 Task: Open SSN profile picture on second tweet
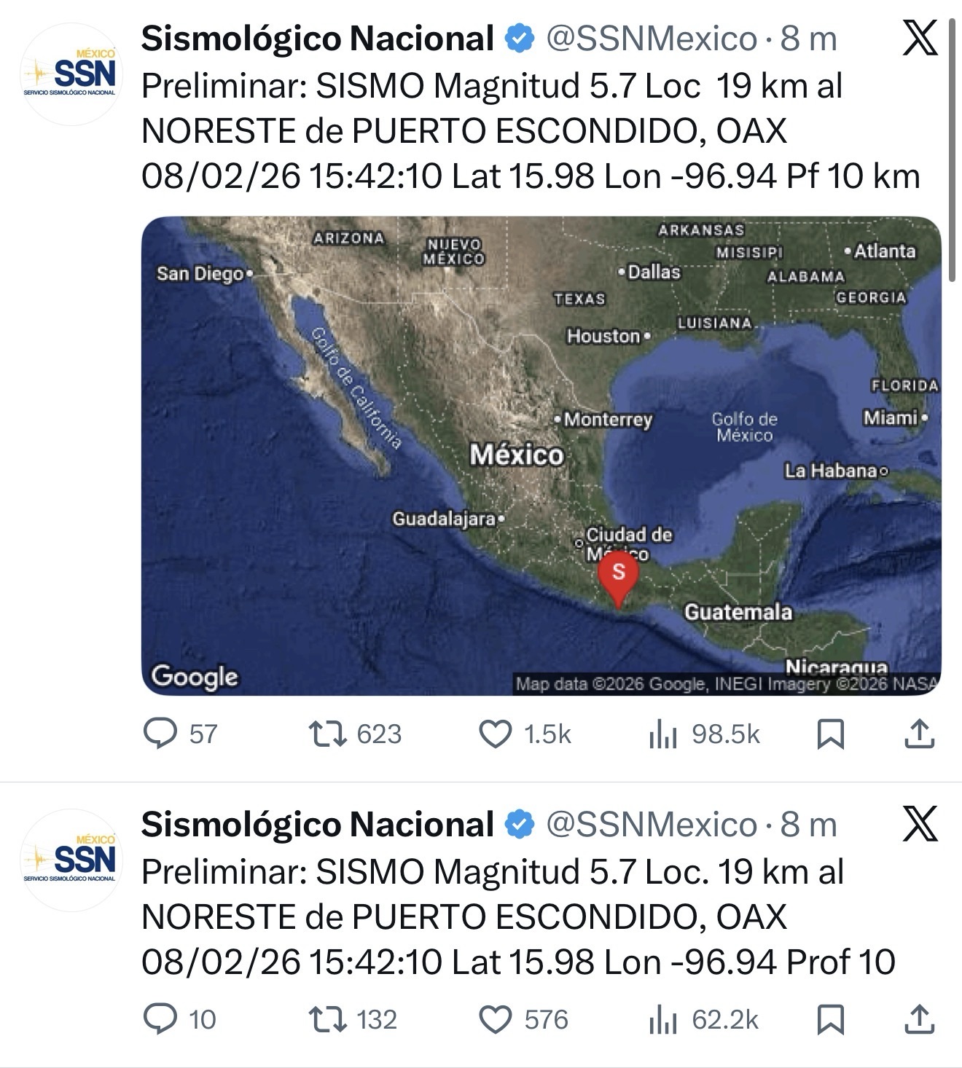(71, 860)
